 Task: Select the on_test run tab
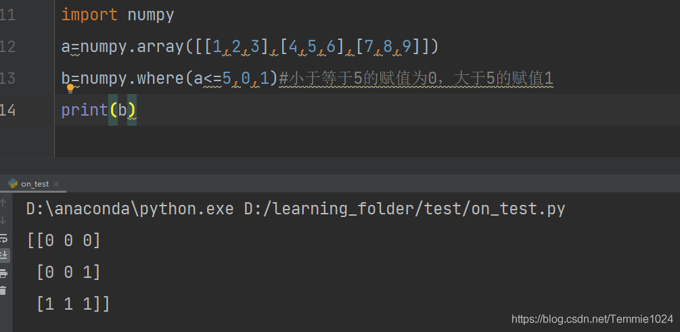click(x=35, y=184)
